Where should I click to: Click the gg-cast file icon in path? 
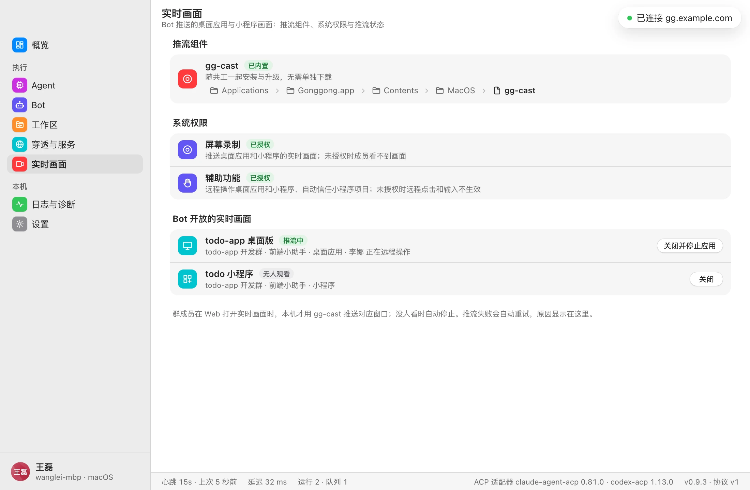pyautogui.click(x=497, y=91)
